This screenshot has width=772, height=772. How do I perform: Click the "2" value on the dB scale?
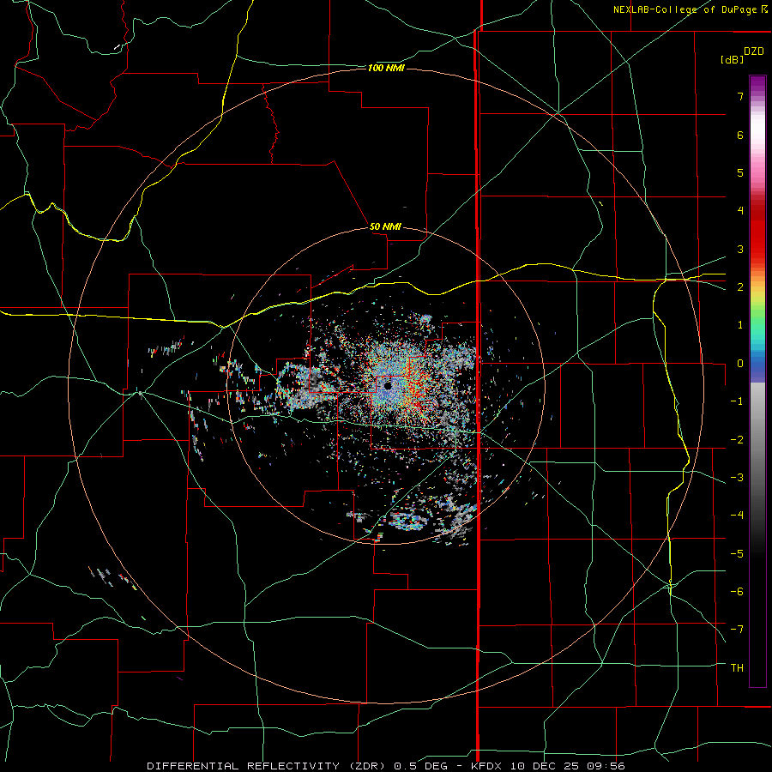pos(740,287)
